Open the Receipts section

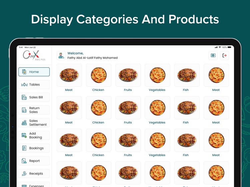pos(34,174)
